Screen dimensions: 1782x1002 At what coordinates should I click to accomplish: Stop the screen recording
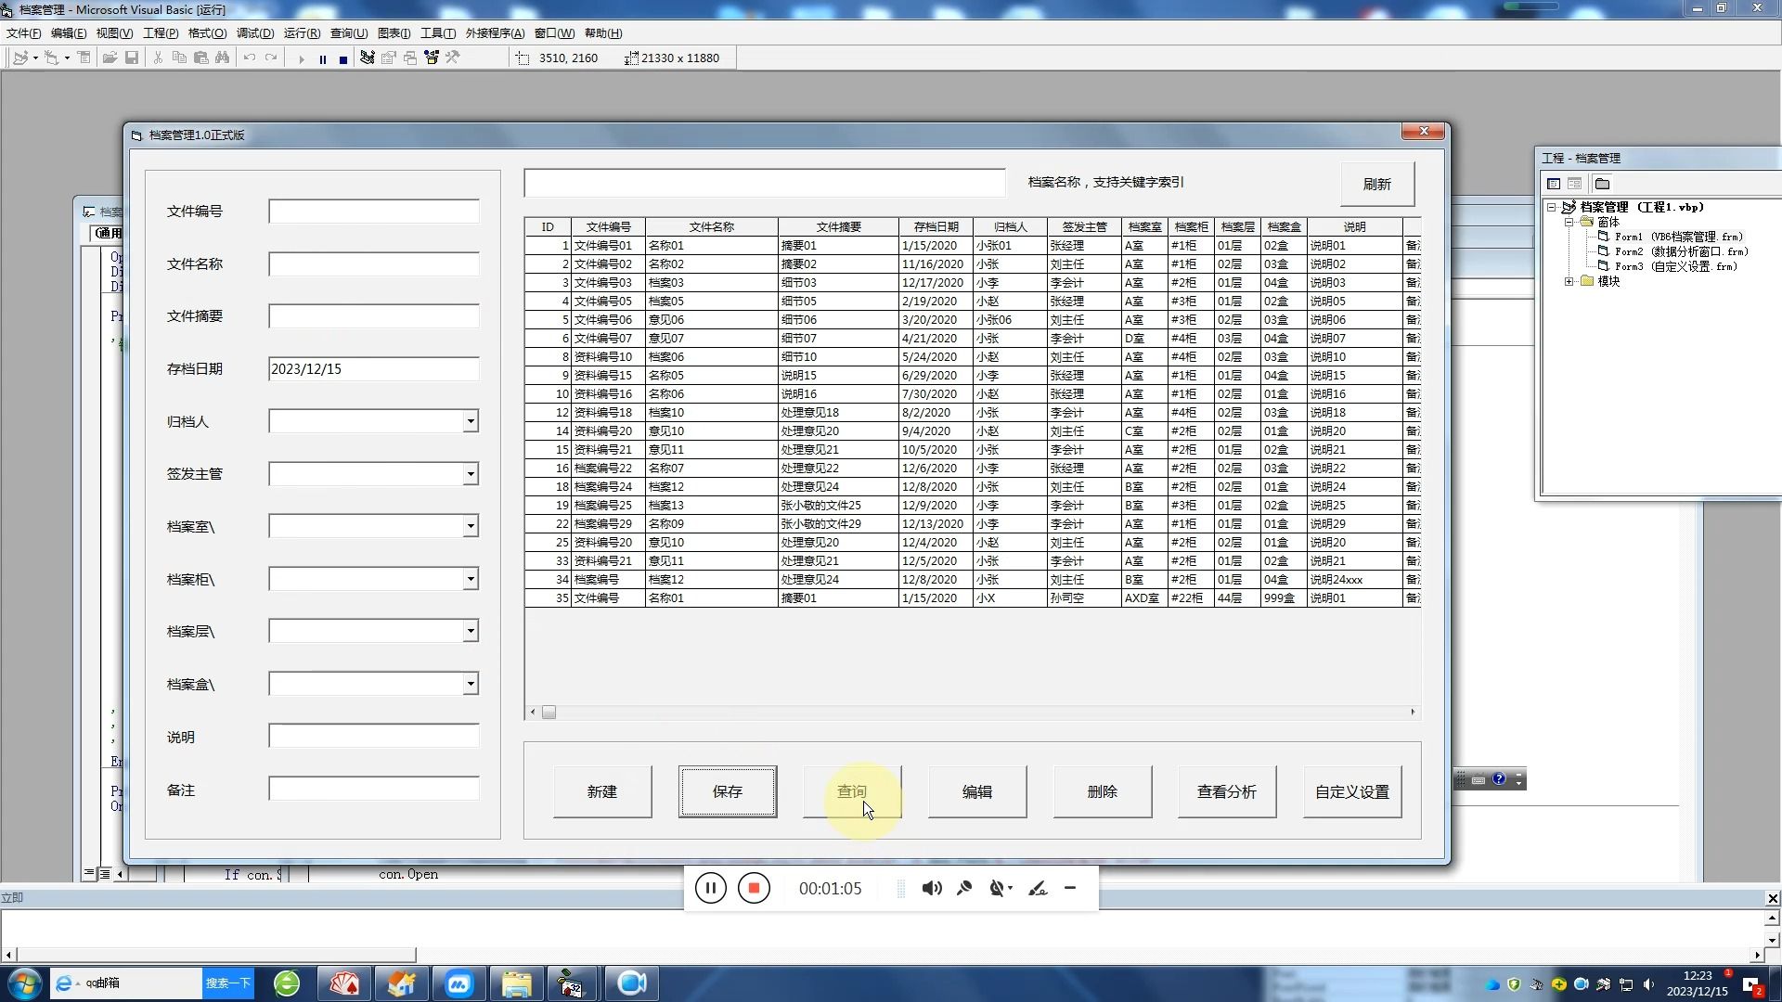point(754,888)
